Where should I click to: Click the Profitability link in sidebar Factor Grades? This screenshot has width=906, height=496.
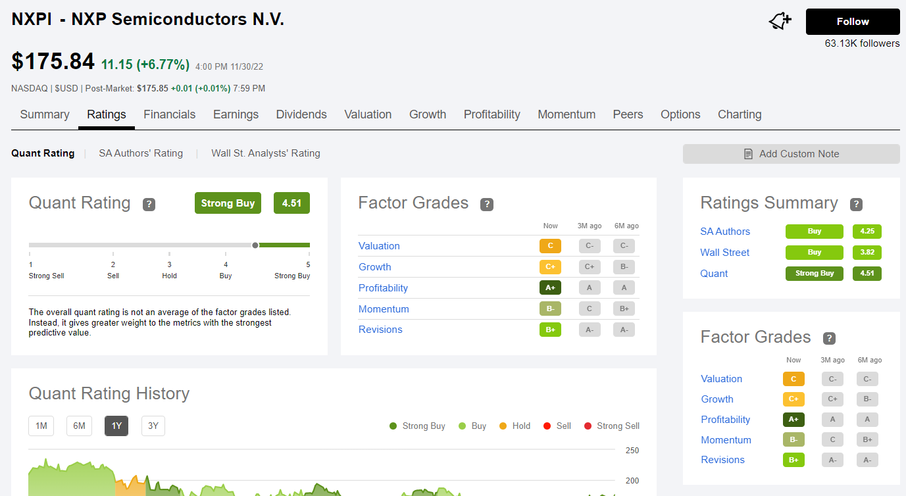point(726,420)
